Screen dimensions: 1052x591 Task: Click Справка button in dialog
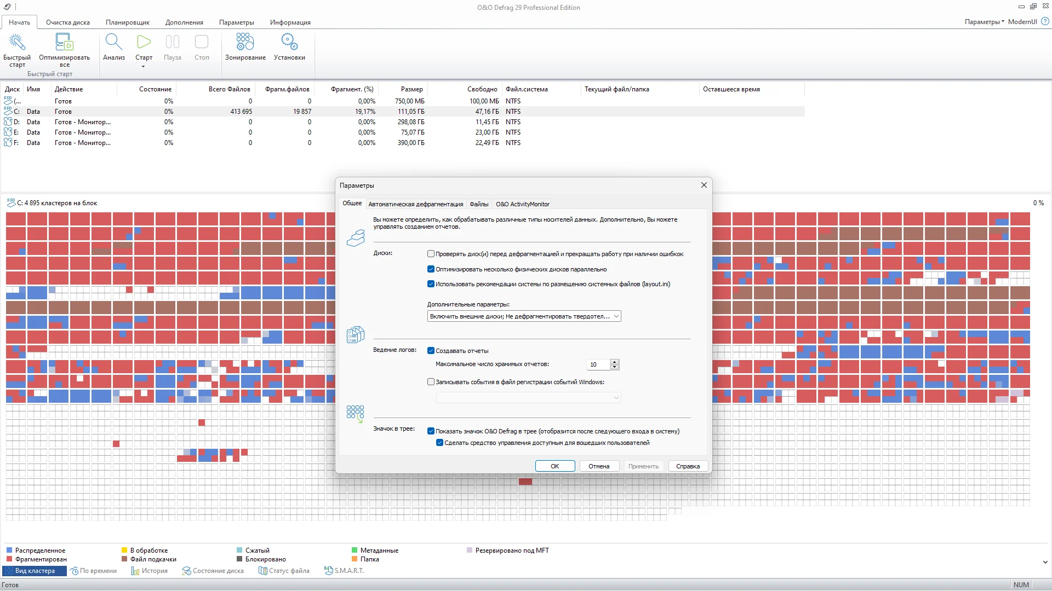tap(688, 466)
